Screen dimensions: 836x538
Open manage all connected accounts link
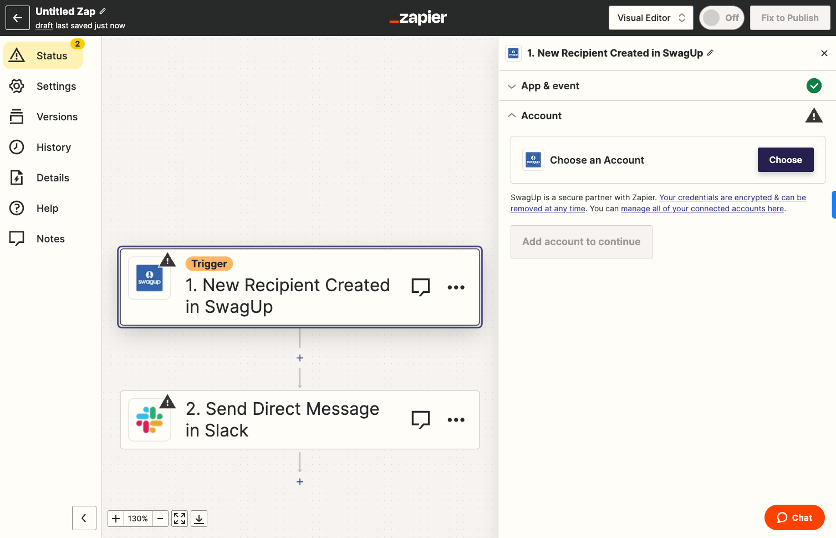(702, 209)
